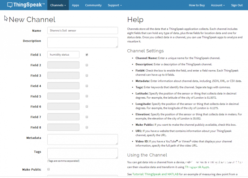Image resolution: width=248 pixels, height=178 pixels.
Task: Expand the Support dropdown
Action: (115, 5)
